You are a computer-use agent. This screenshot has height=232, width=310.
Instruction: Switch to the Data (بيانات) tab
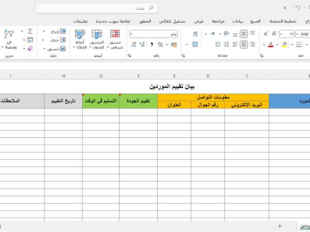coord(238,21)
